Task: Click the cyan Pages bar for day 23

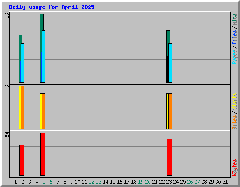Action: [x=170, y=63]
